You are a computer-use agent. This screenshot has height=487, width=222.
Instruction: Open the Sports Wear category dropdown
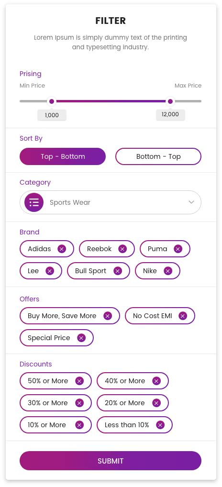pos(111,202)
